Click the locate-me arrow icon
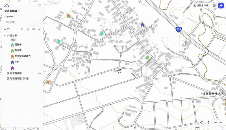The image size is (226, 130). (x=201, y=122)
